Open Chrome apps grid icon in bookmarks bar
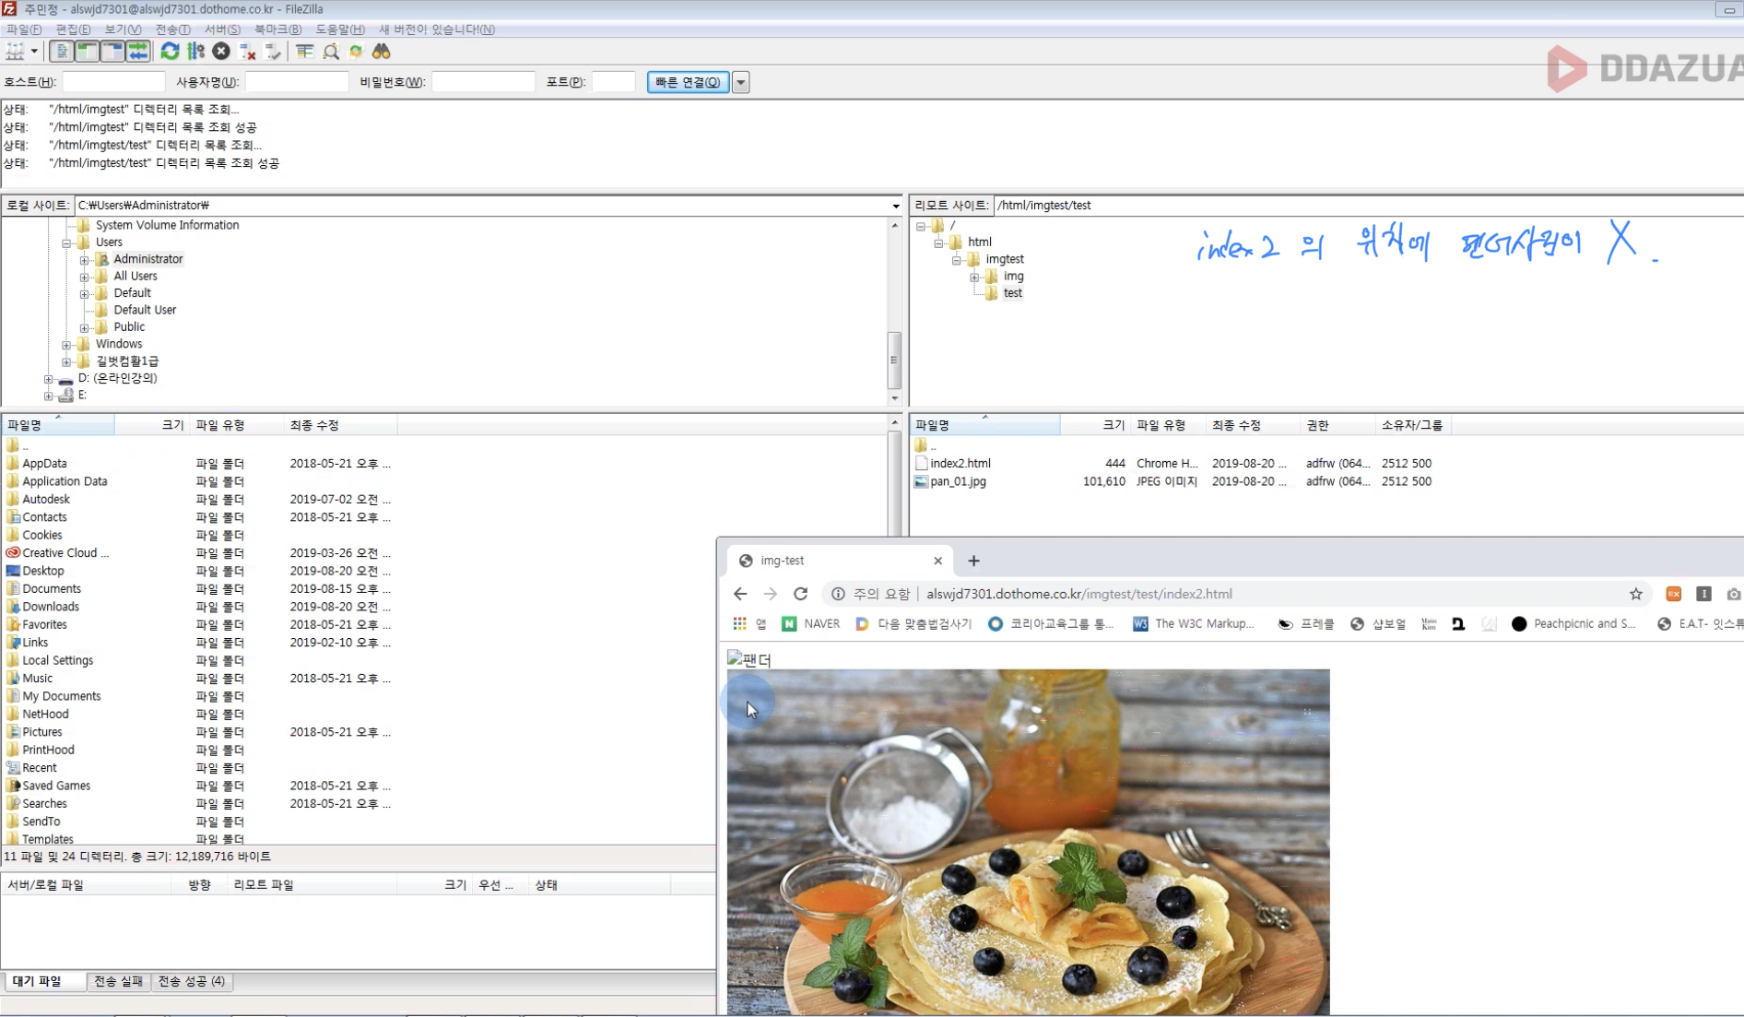Viewport: 1744px width, 1017px height. [x=739, y=624]
